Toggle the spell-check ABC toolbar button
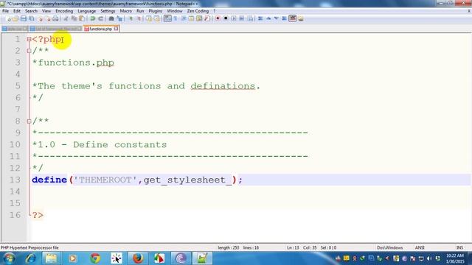 292,18
